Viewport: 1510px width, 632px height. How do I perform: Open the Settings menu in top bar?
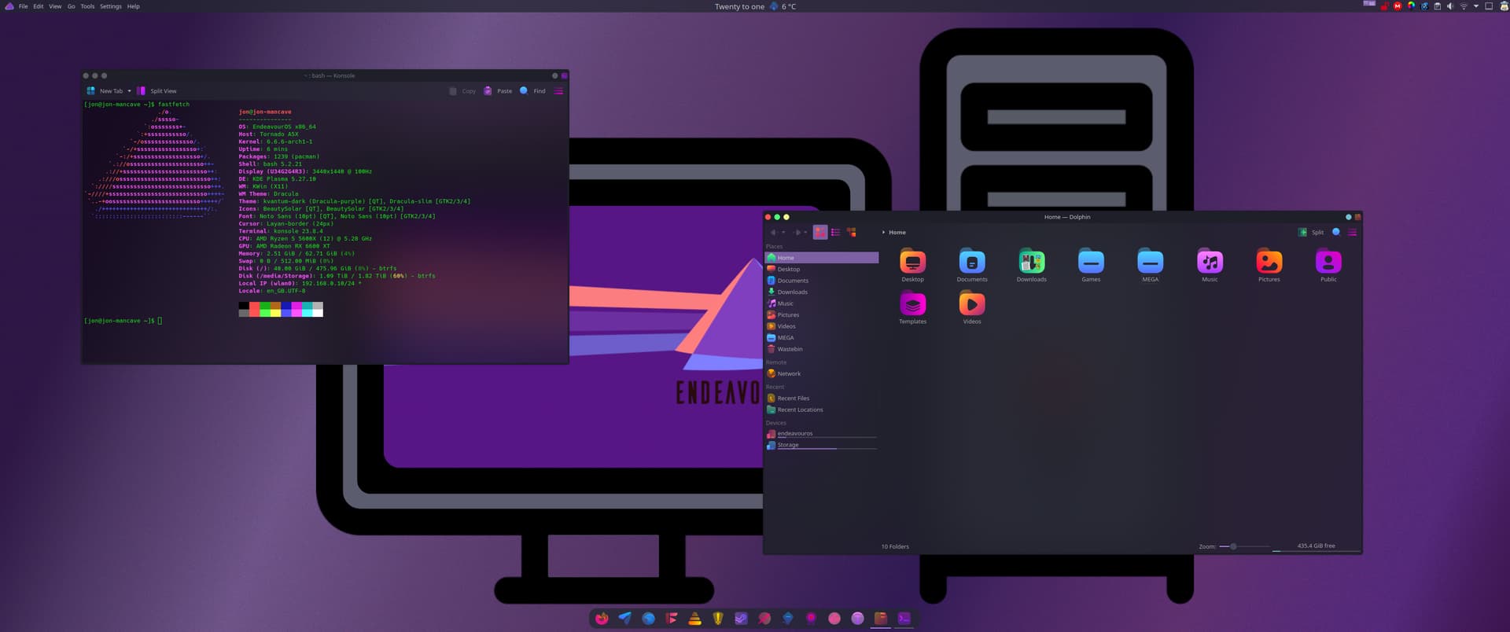(111, 6)
